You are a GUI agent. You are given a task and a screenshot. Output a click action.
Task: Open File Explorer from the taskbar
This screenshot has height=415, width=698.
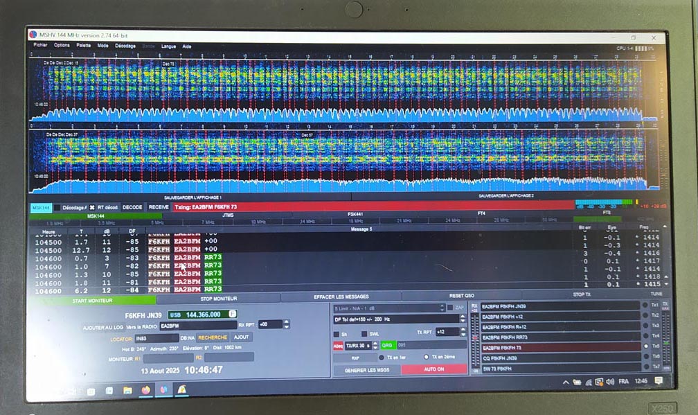pyautogui.click(x=127, y=391)
